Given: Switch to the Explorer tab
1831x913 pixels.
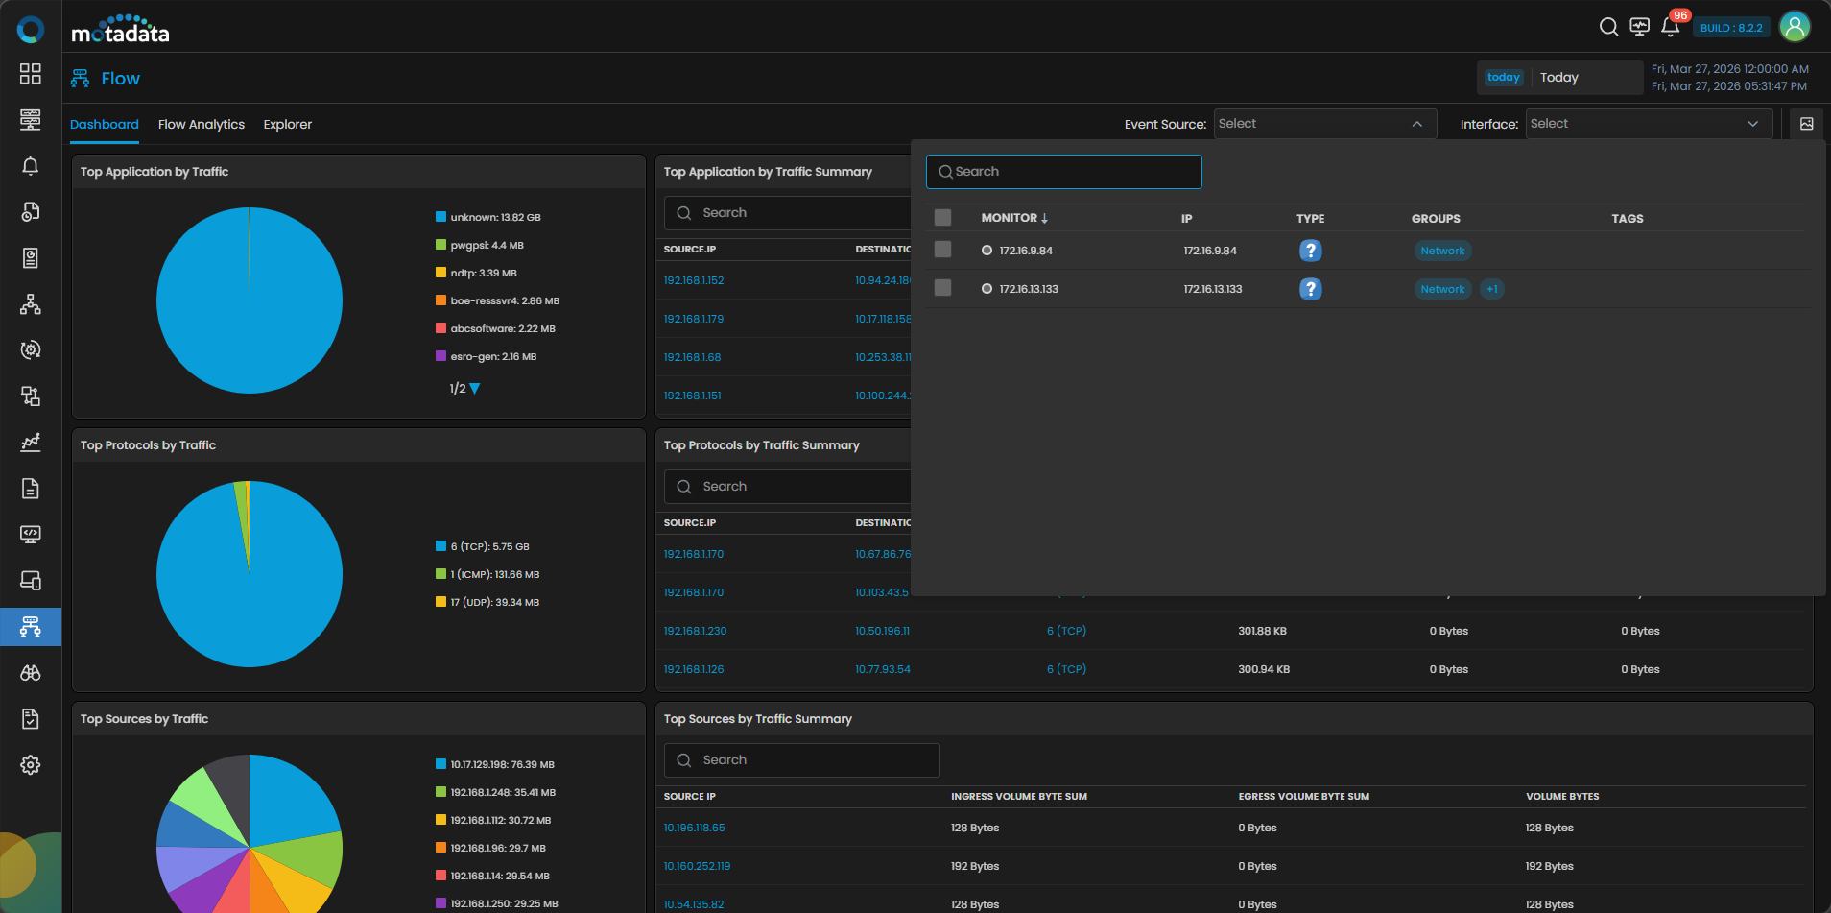Looking at the screenshot, I should tap(287, 125).
